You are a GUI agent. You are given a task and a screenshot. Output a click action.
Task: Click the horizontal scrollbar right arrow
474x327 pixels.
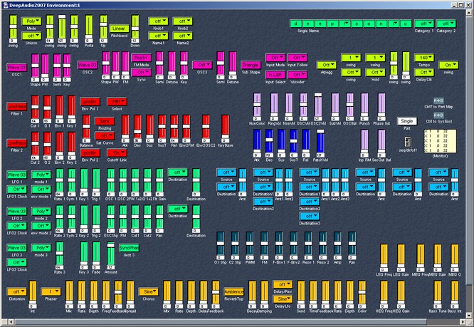(x=463, y=322)
